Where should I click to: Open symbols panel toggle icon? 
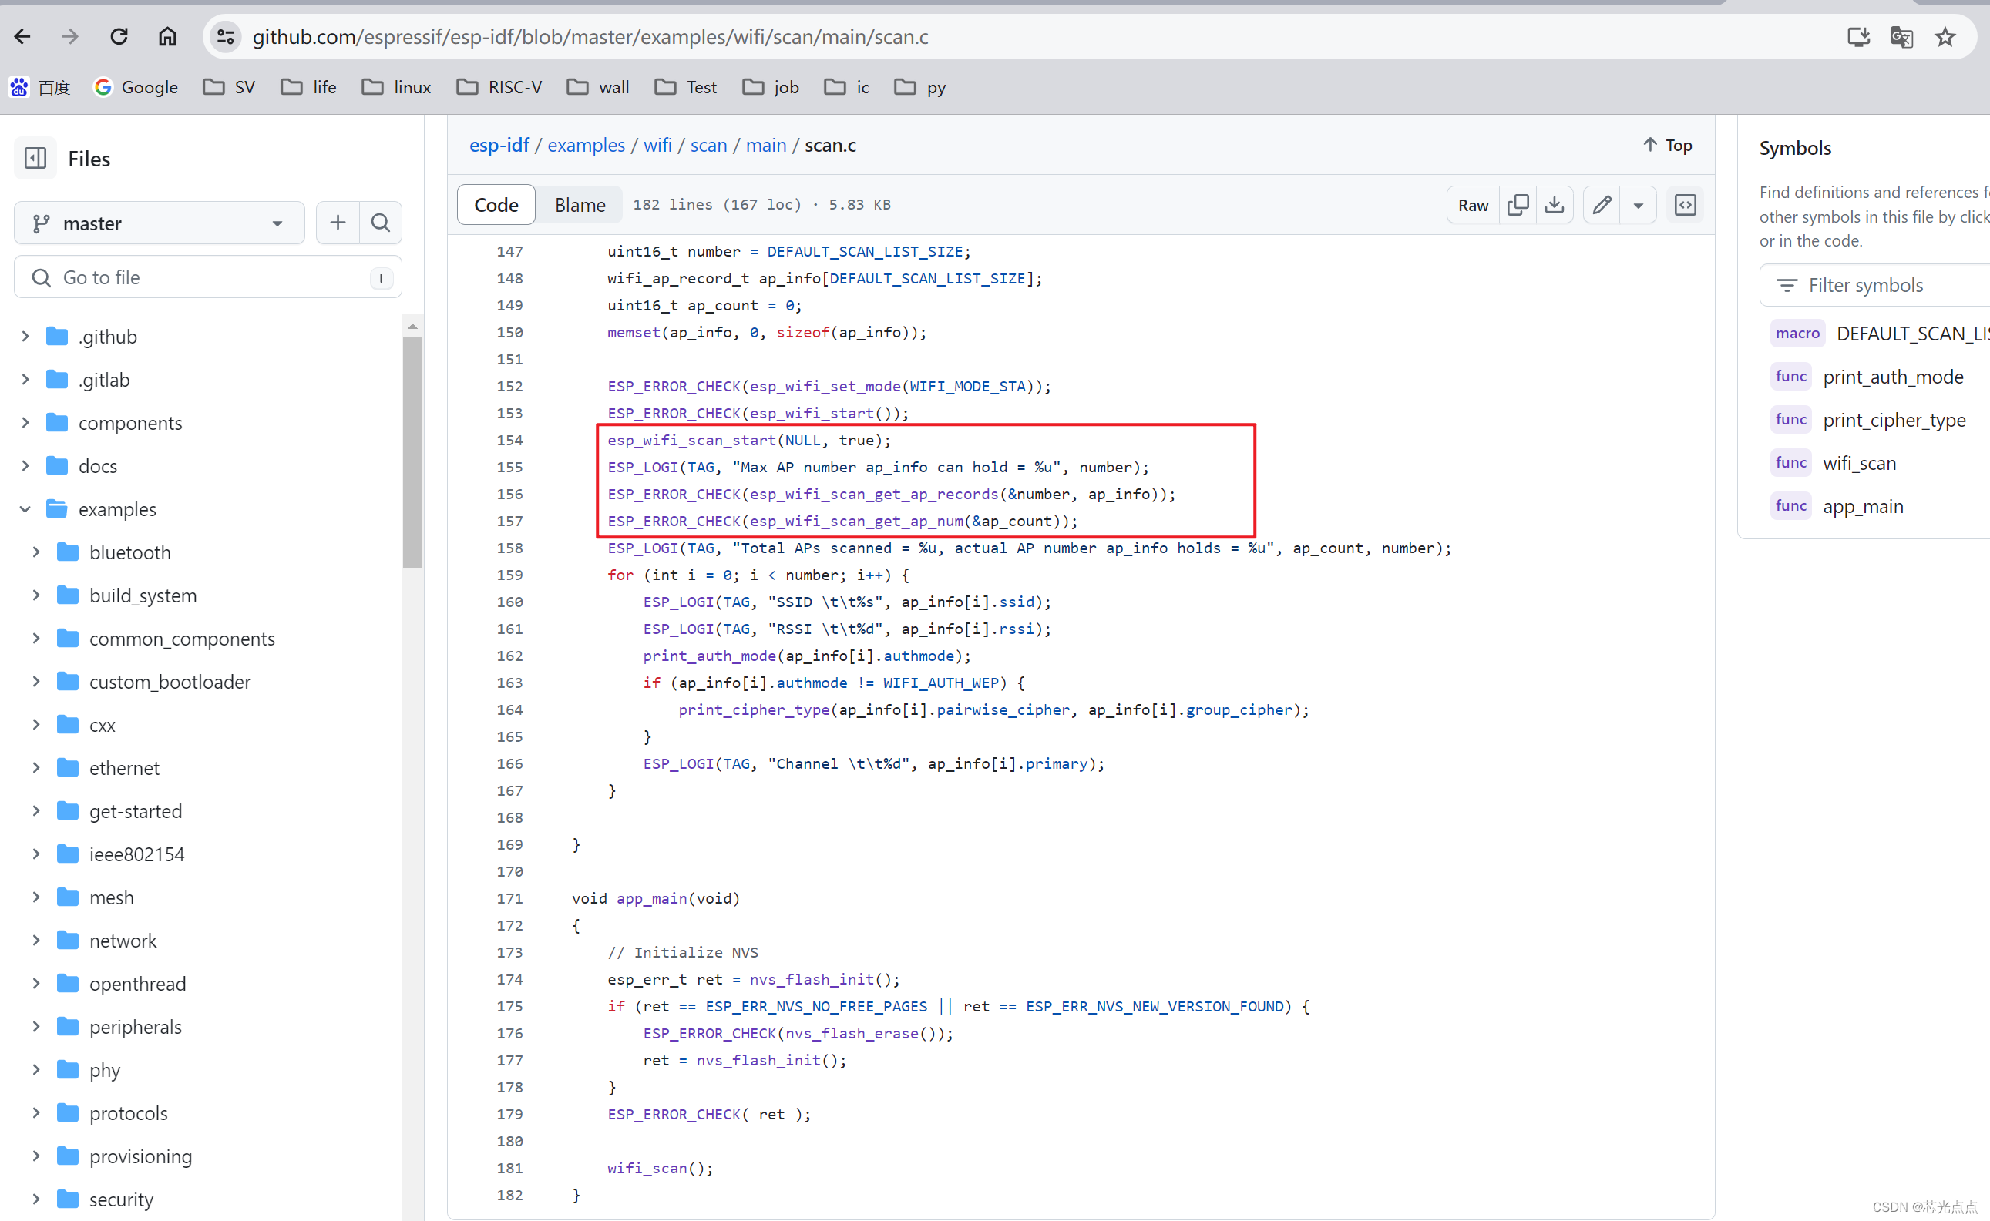[1686, 205]
